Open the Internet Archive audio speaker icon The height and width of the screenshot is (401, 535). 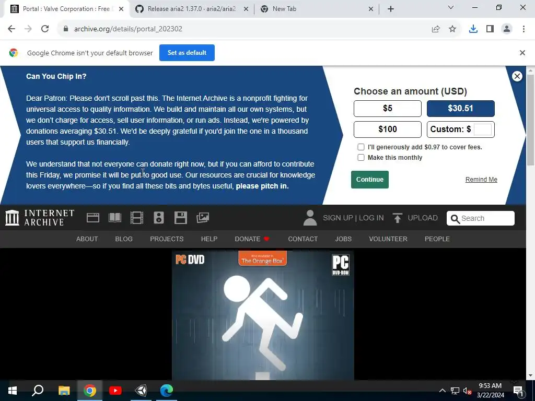(159, 218)
